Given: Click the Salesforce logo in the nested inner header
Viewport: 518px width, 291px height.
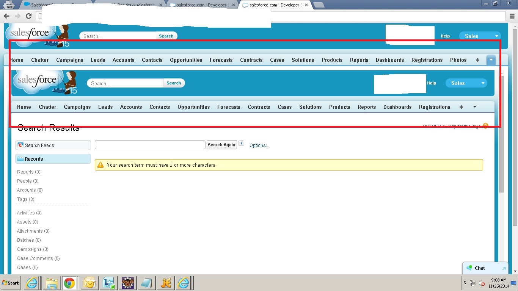Looking at the screenshot, I should tap(45, 82).
